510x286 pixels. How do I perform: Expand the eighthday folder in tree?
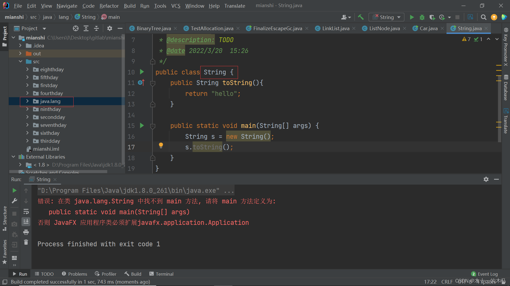point(27,69)
